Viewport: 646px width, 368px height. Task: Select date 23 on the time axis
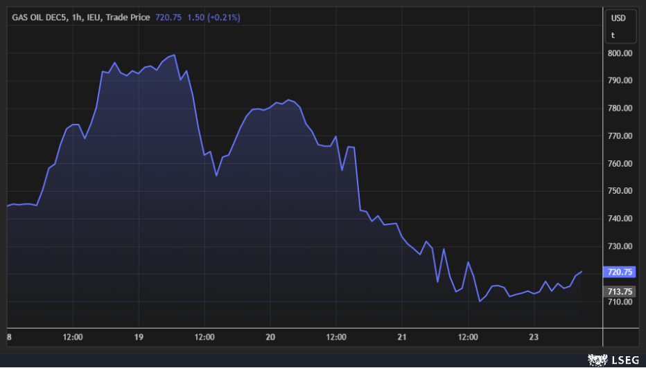coord(534,337)
